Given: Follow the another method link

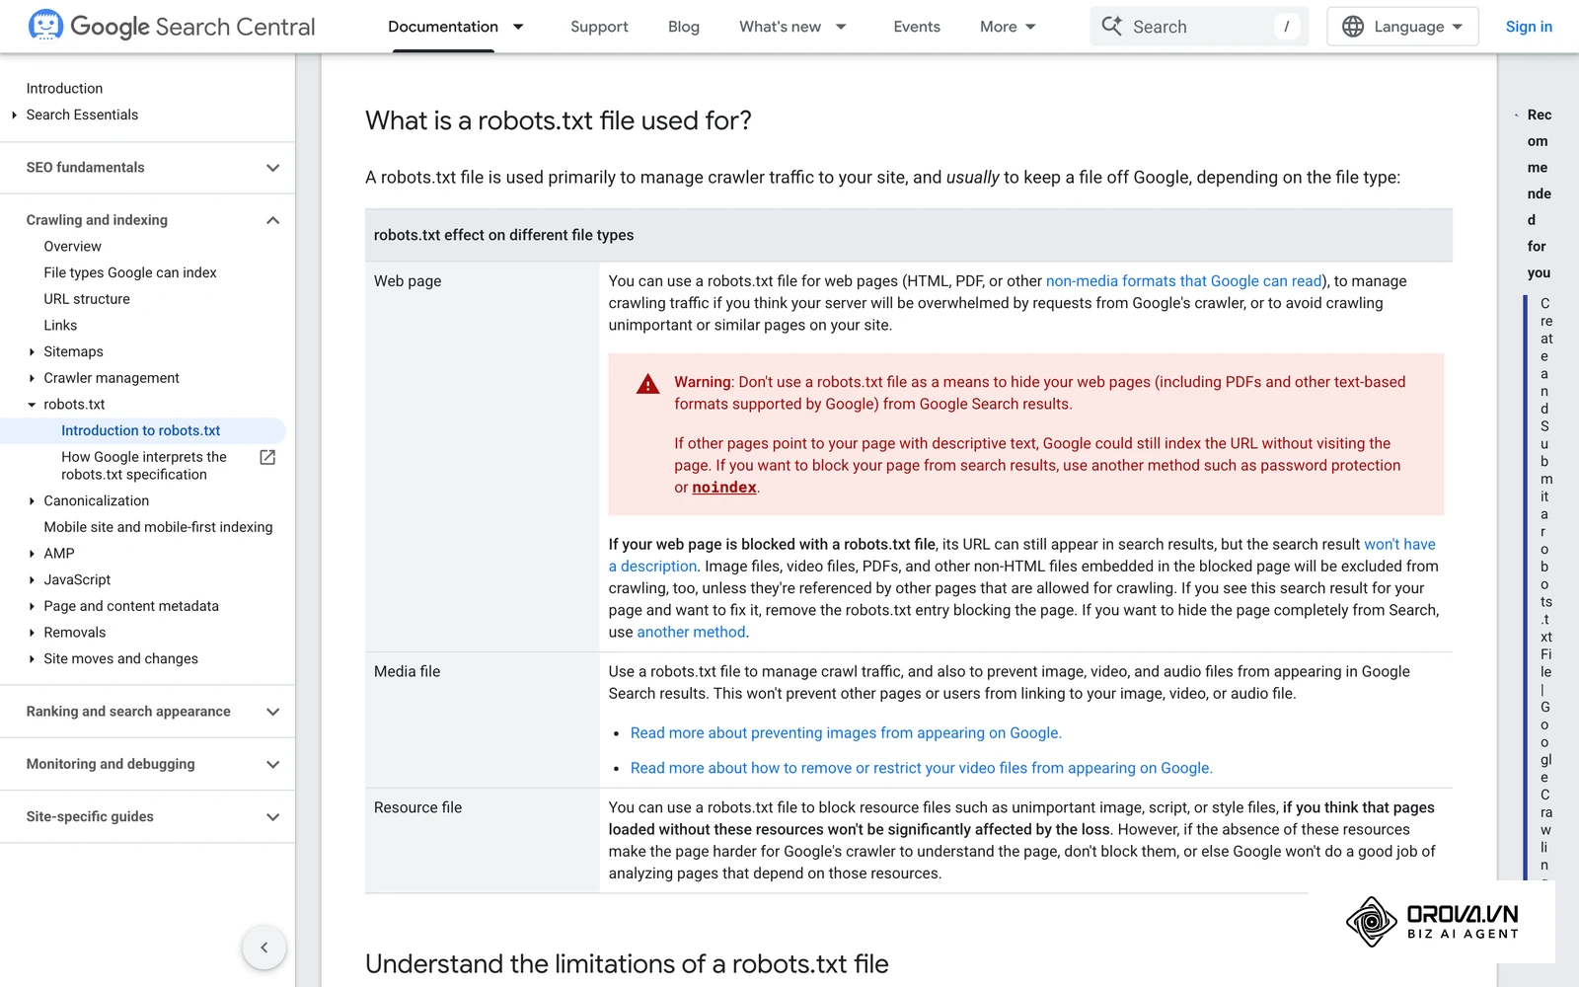Looking at the screenshot, I should coord(691,633).
